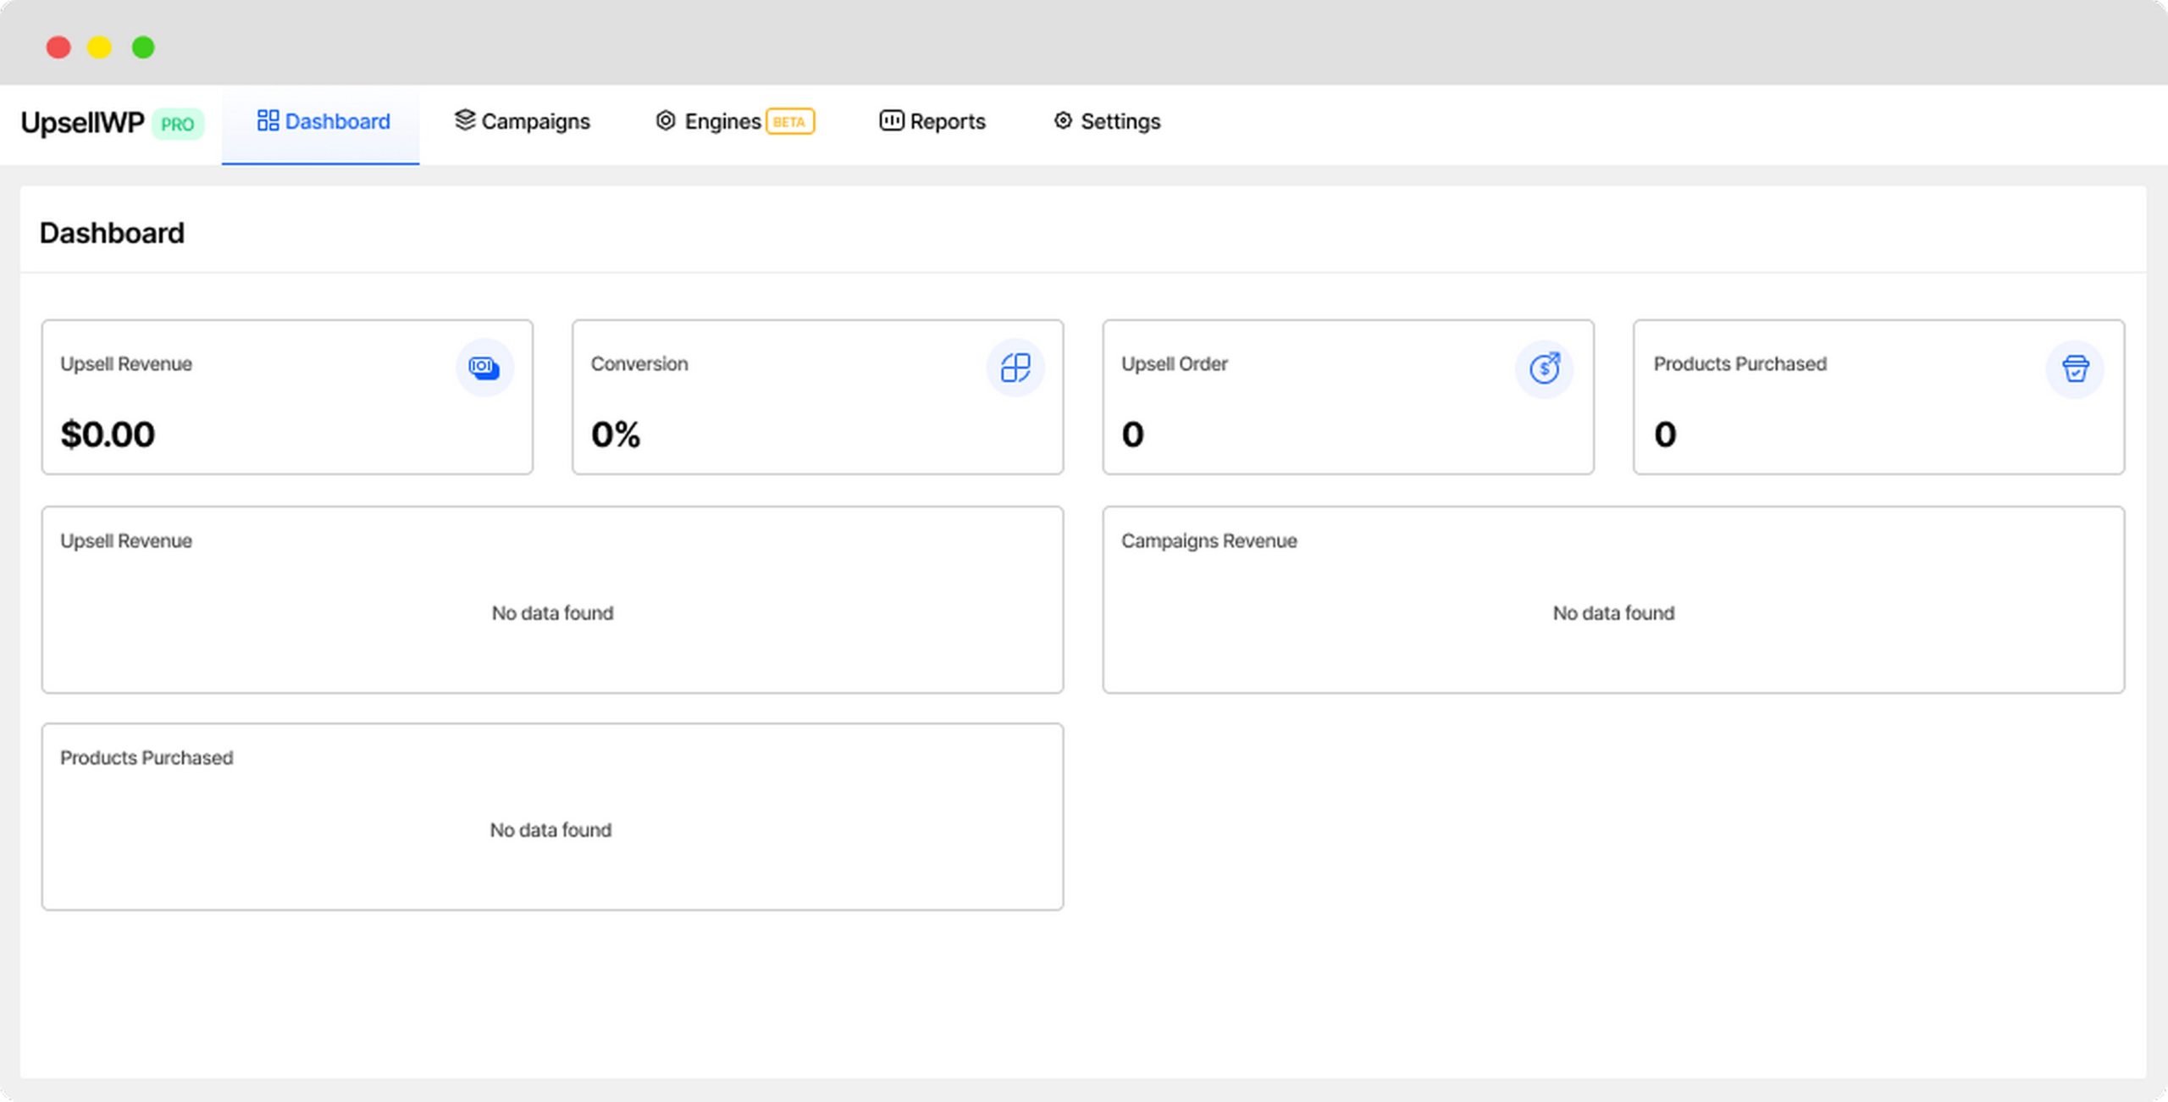
Task: Click the Products Purchased basket icon
Action: (x=2075, y=368)
